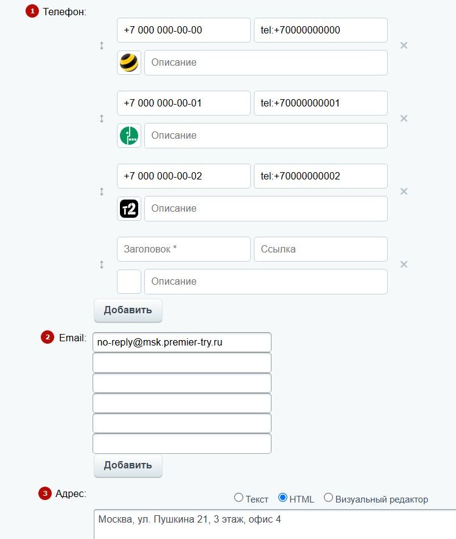
Task: Remove the +7 000 000-00-00 phone entry
Action: click(x=404, y=46)
